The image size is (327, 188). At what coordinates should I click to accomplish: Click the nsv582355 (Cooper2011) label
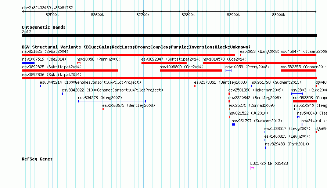click(303, 67)
